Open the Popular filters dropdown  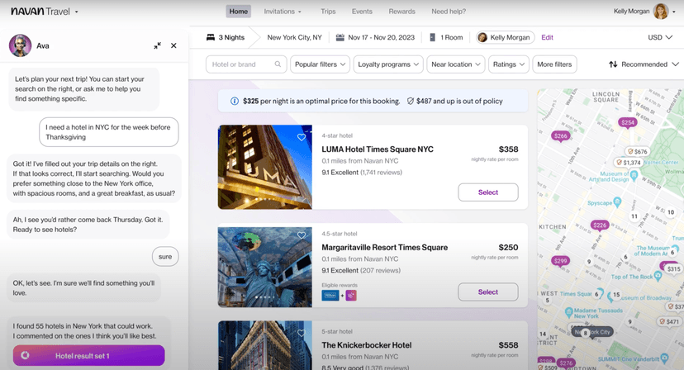point(320,64)
